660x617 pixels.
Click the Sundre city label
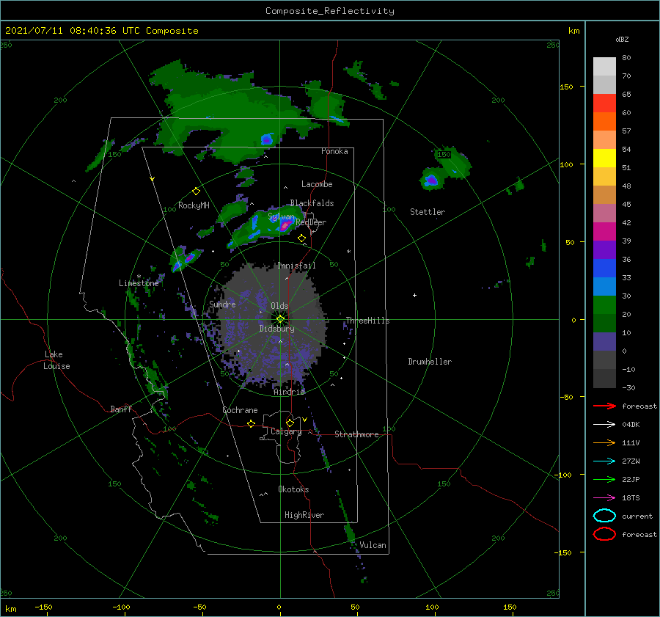222,304
